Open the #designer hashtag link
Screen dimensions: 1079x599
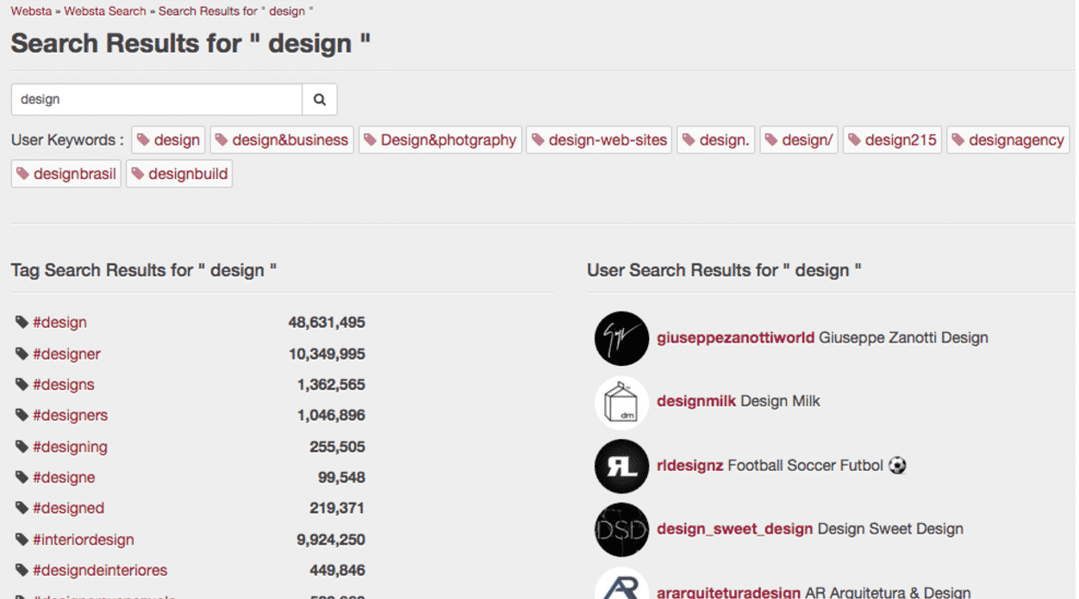coord(66,354)
